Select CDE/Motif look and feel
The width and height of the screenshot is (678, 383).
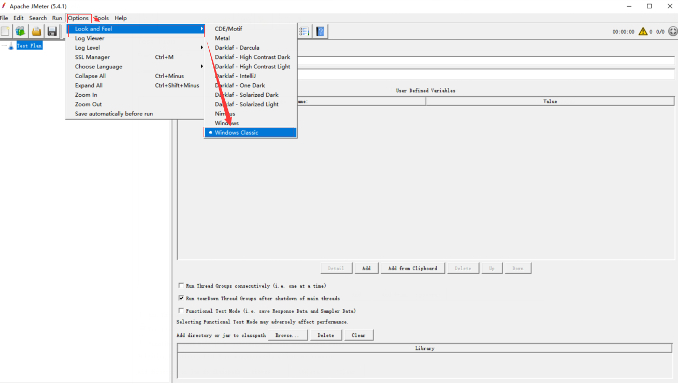(x=250, y=29)
